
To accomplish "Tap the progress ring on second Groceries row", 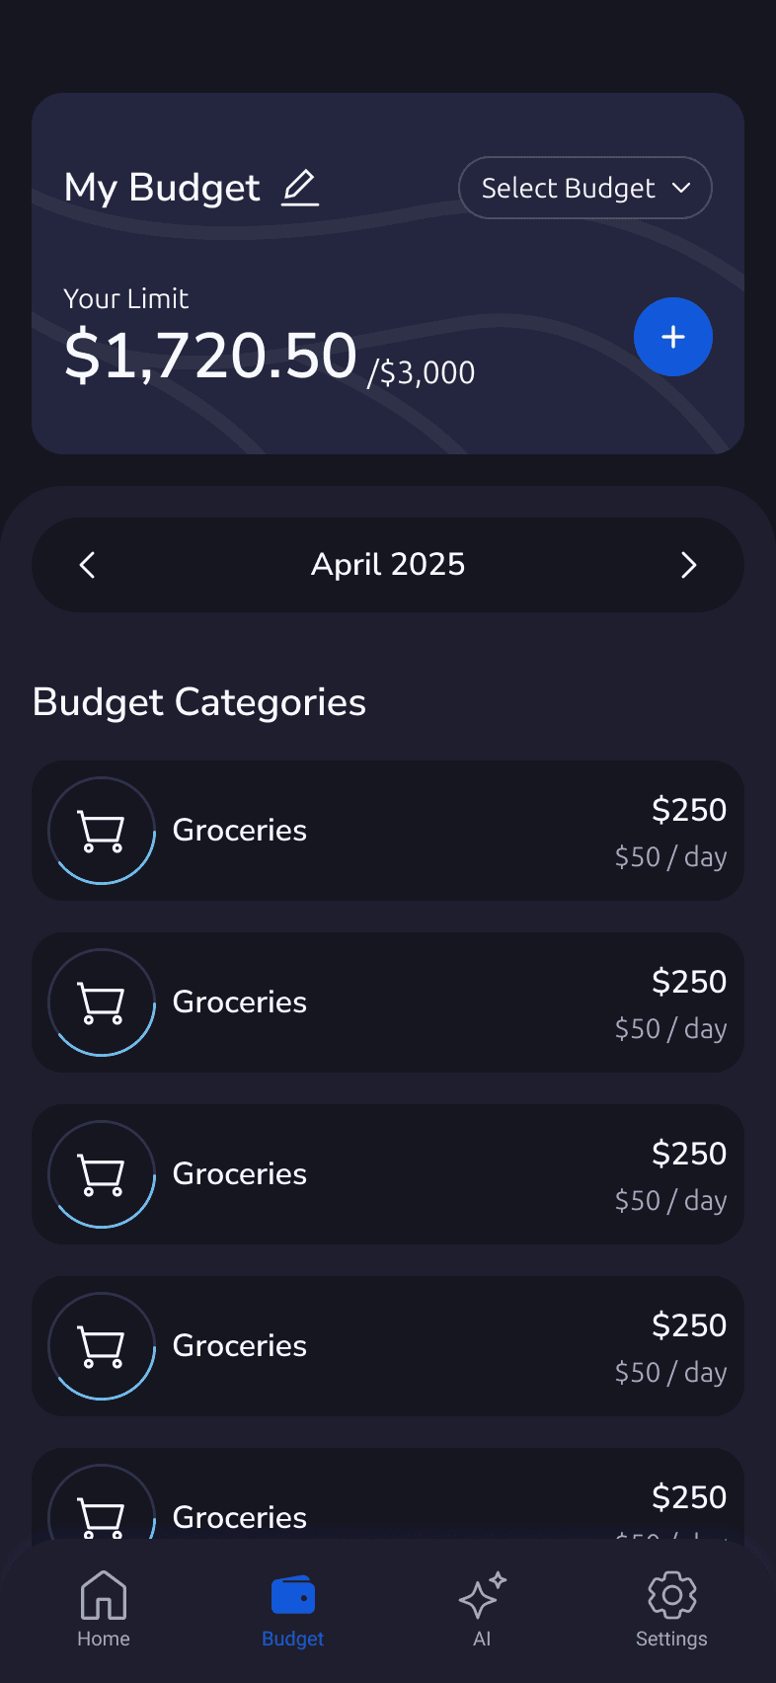I will click(102, 1002).
